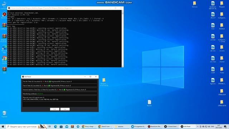
Task: Select the checker folder
Action: click(x=222, y=59)
